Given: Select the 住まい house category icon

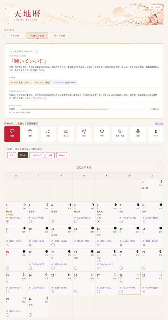Looking at the screenshot, I should (x=66, y=134).
